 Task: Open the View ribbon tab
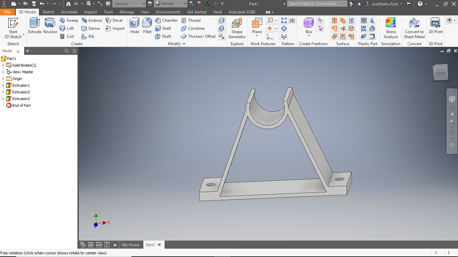(145, 12)
